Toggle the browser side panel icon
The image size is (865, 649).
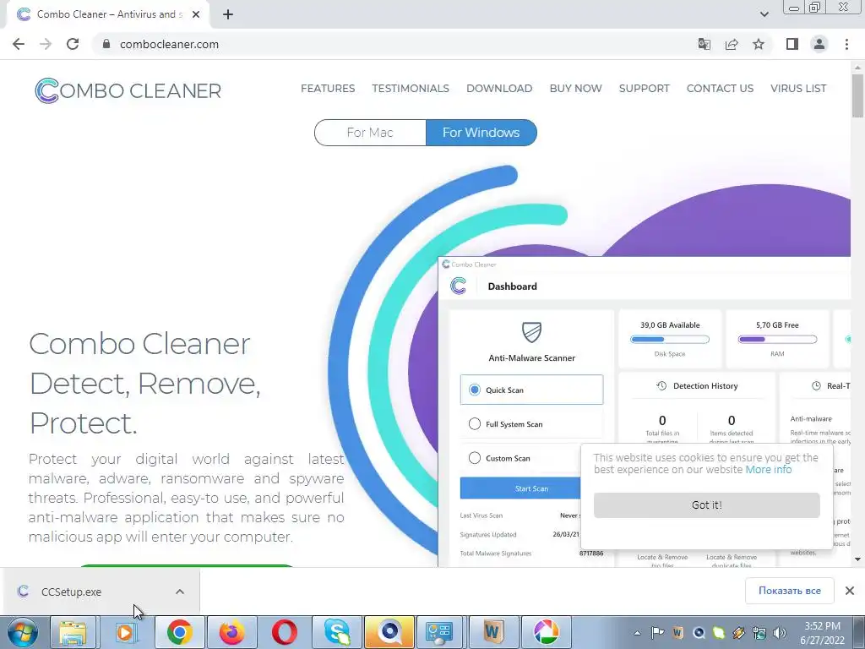[792, 44]
